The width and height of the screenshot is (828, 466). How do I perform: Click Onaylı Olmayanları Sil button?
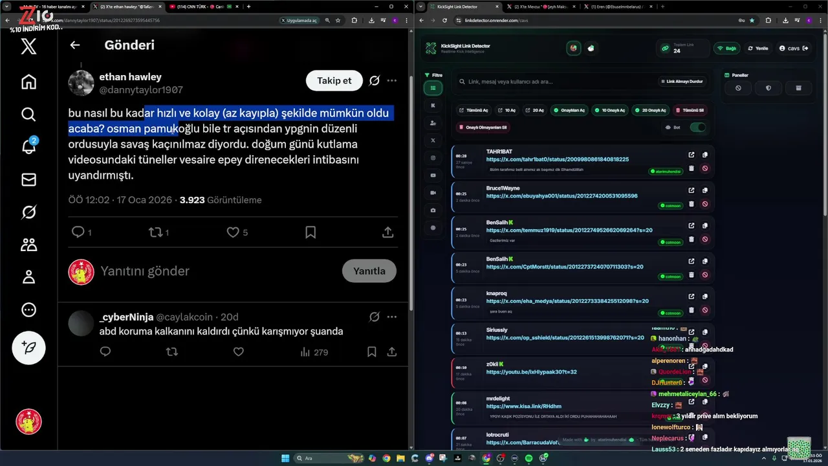[483, 127]
